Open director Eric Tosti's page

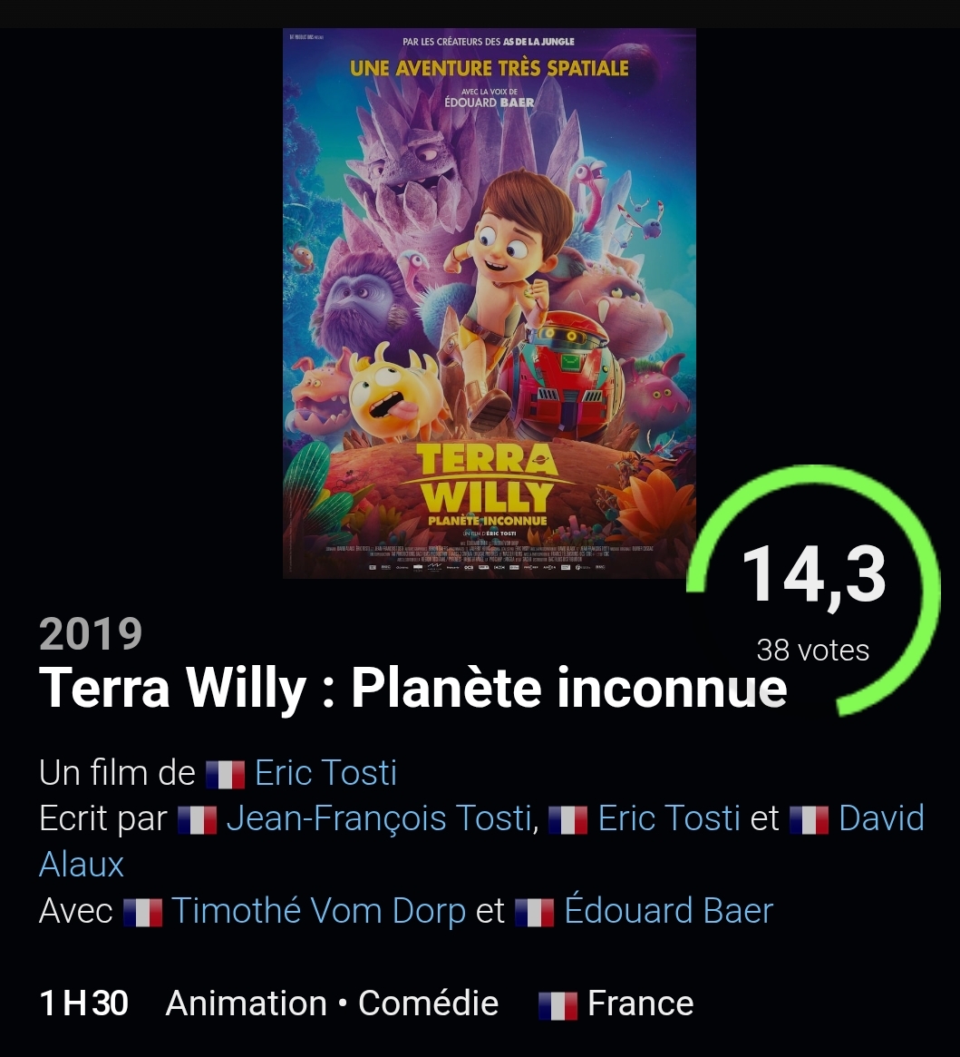(x=326, y=772)
